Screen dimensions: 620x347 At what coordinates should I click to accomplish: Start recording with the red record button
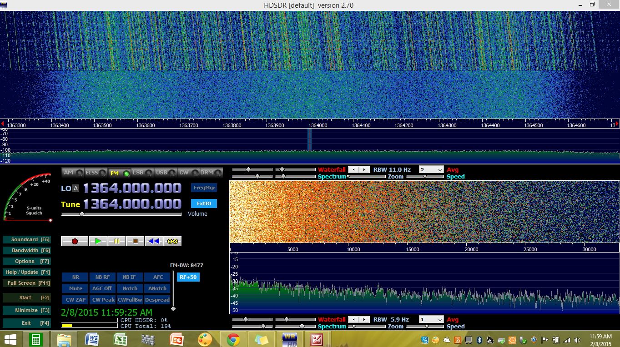pyautogui.click(x=75, y=241)
